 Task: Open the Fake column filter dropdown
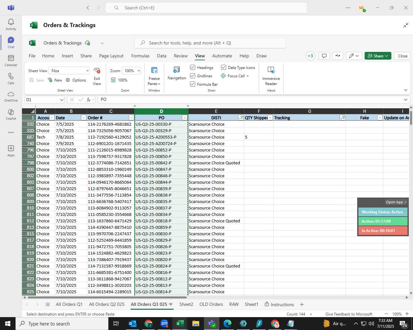[380, 118]
